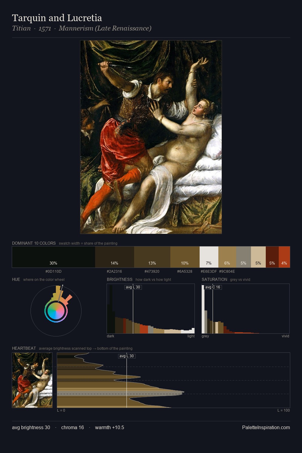
Task: Pick the 13% olive-brown swatch
Action: click(x=152, y=257)
